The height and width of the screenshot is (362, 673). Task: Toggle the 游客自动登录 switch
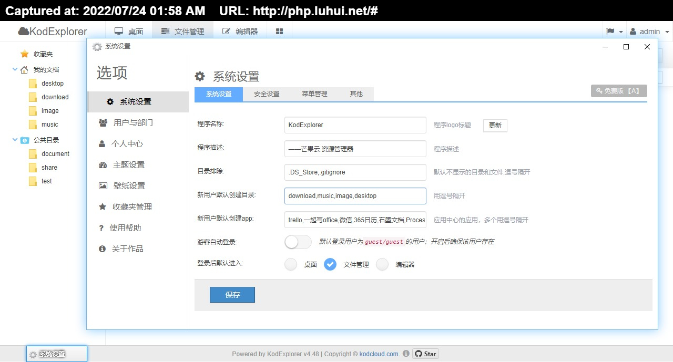click(298, 242)
